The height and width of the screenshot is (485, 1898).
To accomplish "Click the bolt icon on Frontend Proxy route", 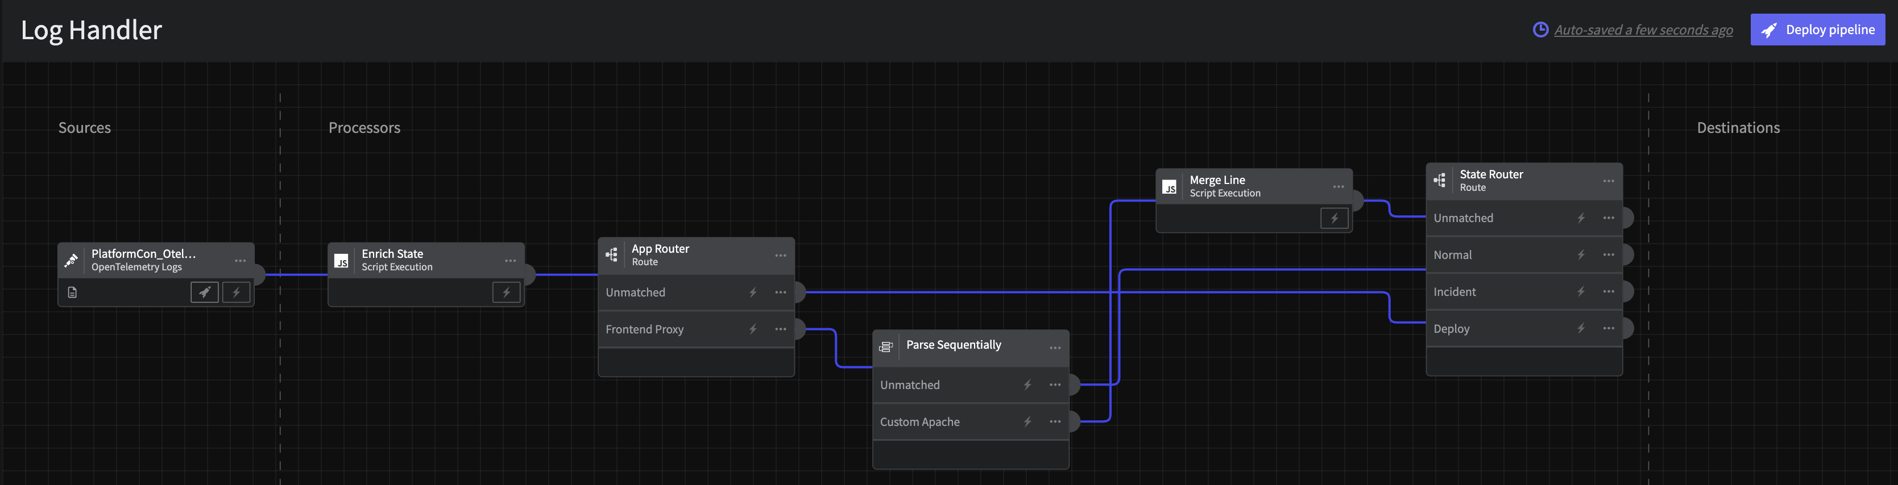I will 752,329.
